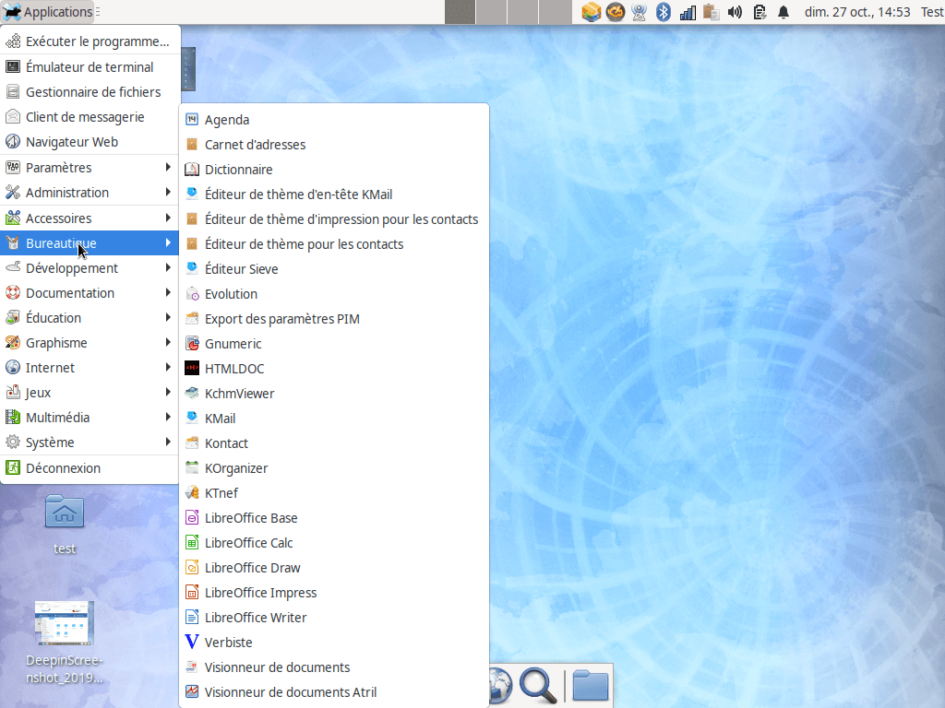
Task: Click the package updater tray icon
Action: tap(592, 12)
